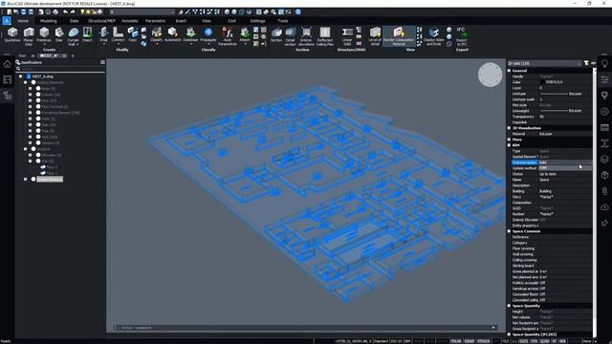Image resolution: width=612 pixels, height=344 pixels.
Task: Click the Undo arrow in the quick access toolbar
Action: (x=65, y=12)
